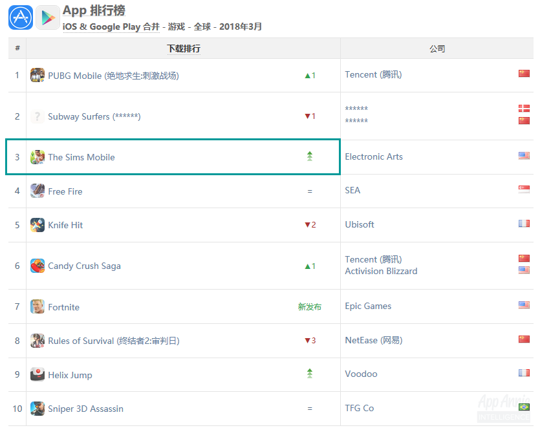Open the NetEase company link
The height and width of the screenshot is (428, 540).
374,340
